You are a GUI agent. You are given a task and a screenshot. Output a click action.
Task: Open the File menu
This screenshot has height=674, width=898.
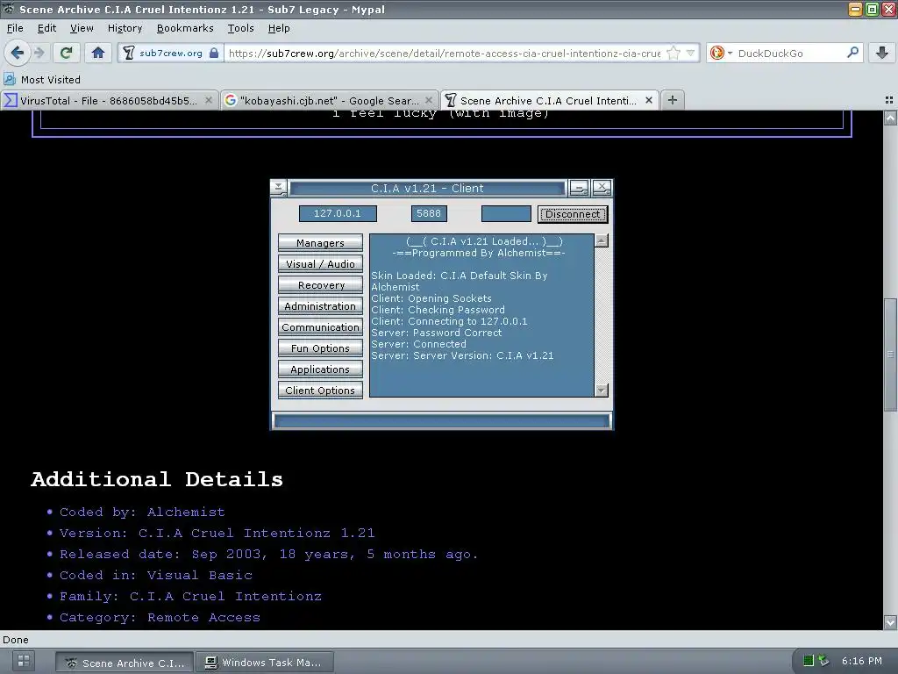click(15, 28)
